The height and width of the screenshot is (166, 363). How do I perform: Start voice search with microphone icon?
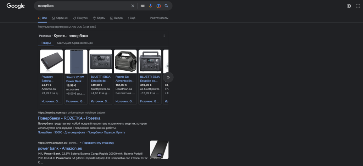[x=150, y=6]
